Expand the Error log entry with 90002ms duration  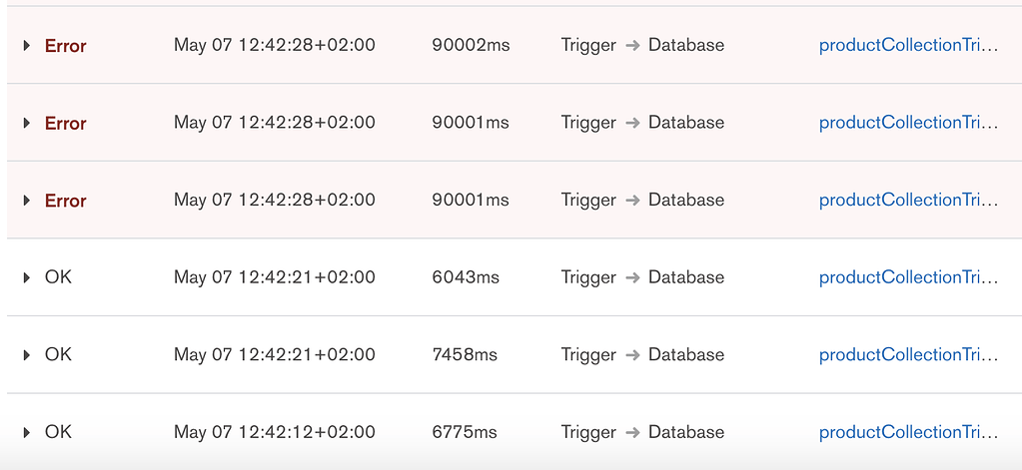click(27, 46)
